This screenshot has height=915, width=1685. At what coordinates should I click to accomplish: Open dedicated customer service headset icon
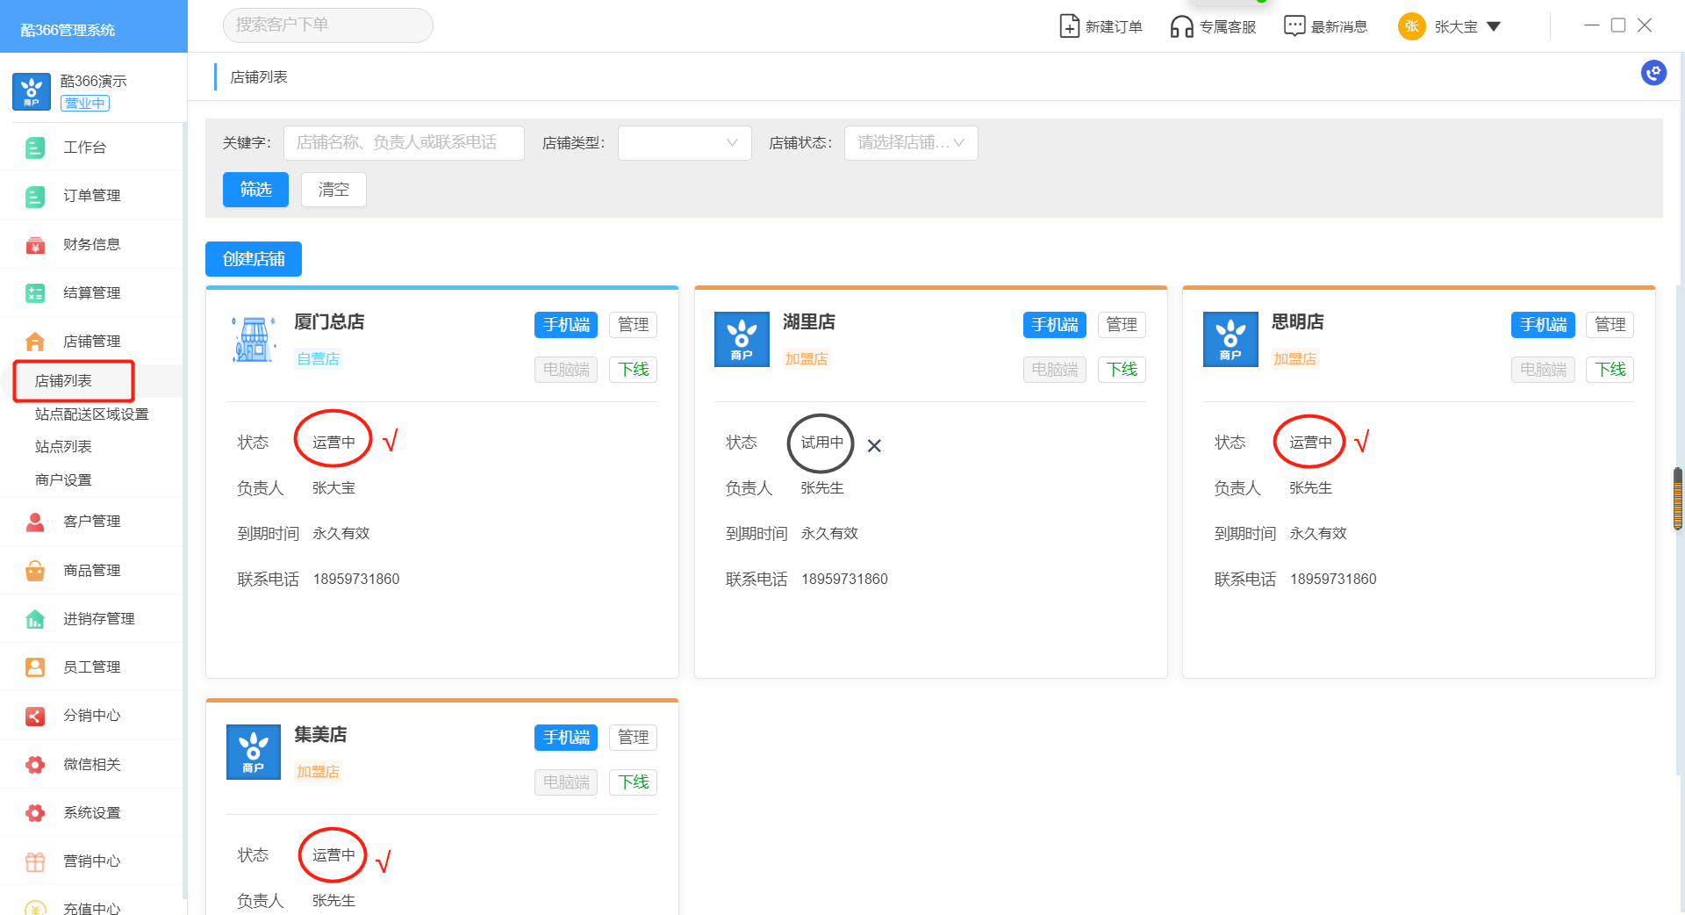(1181, 26)
